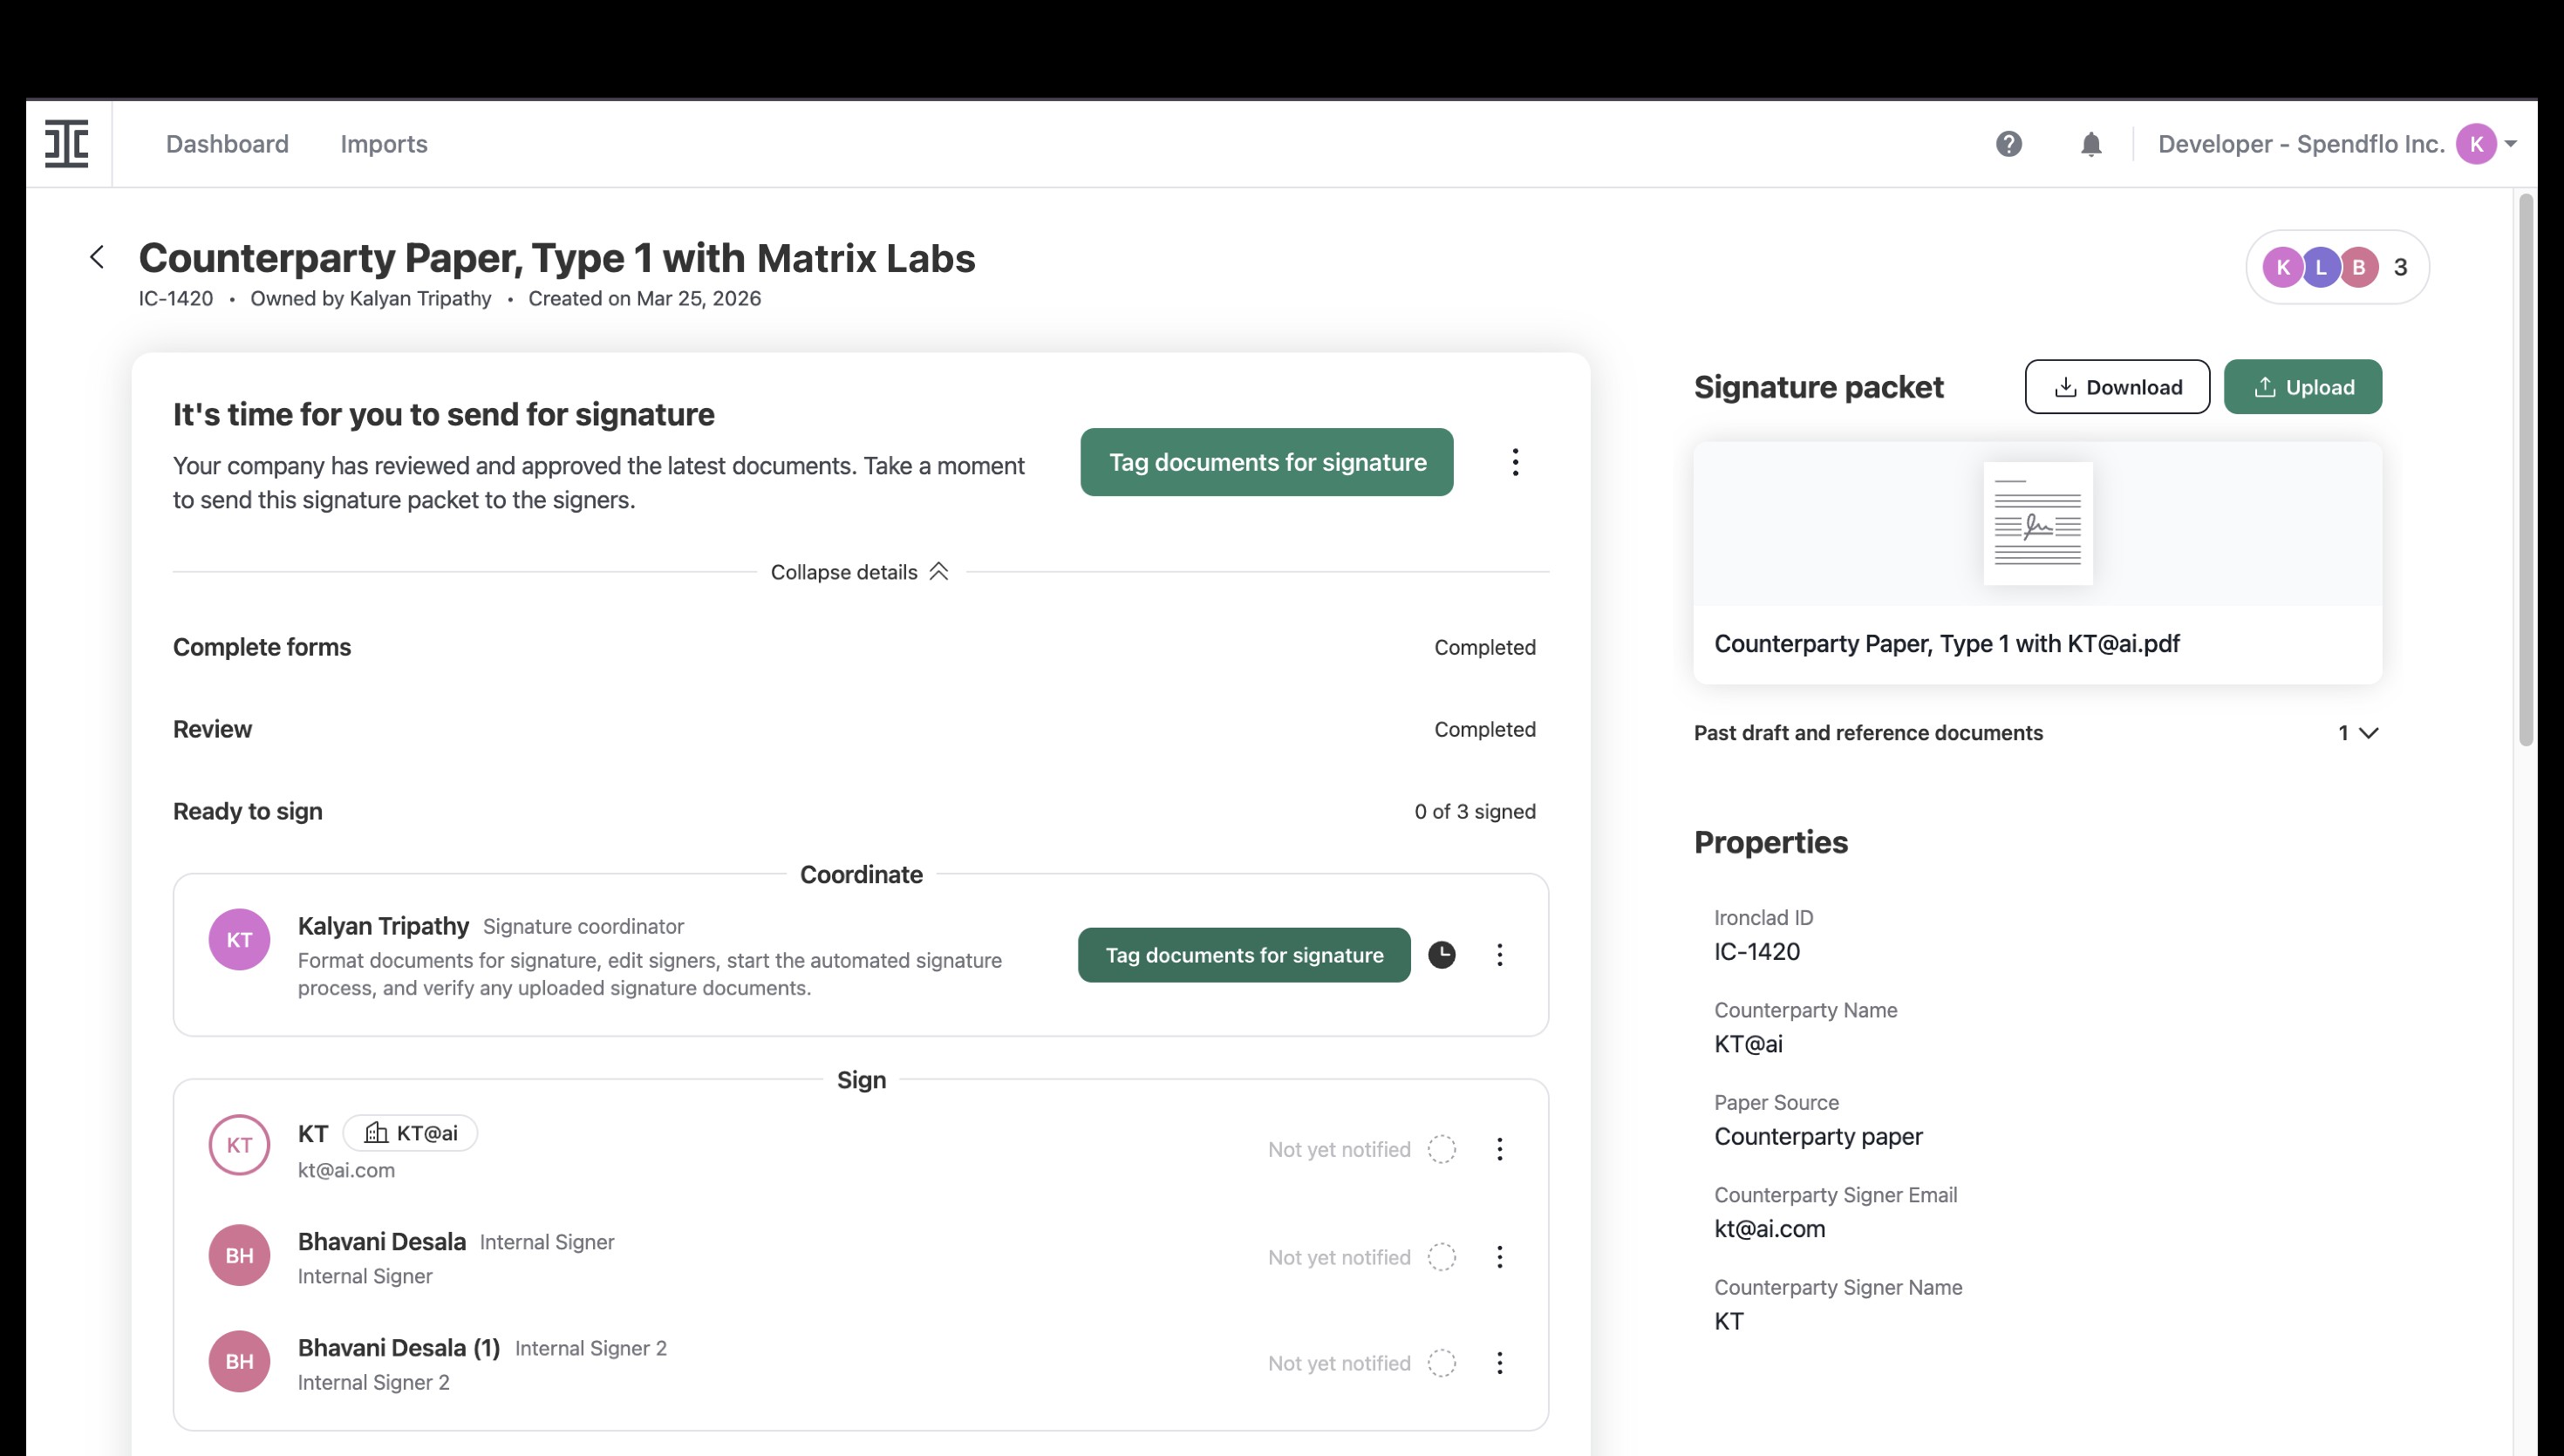Click the Complete forms step row
The width and height of the screenshot is (2564, 1456).
click(860, 647)
